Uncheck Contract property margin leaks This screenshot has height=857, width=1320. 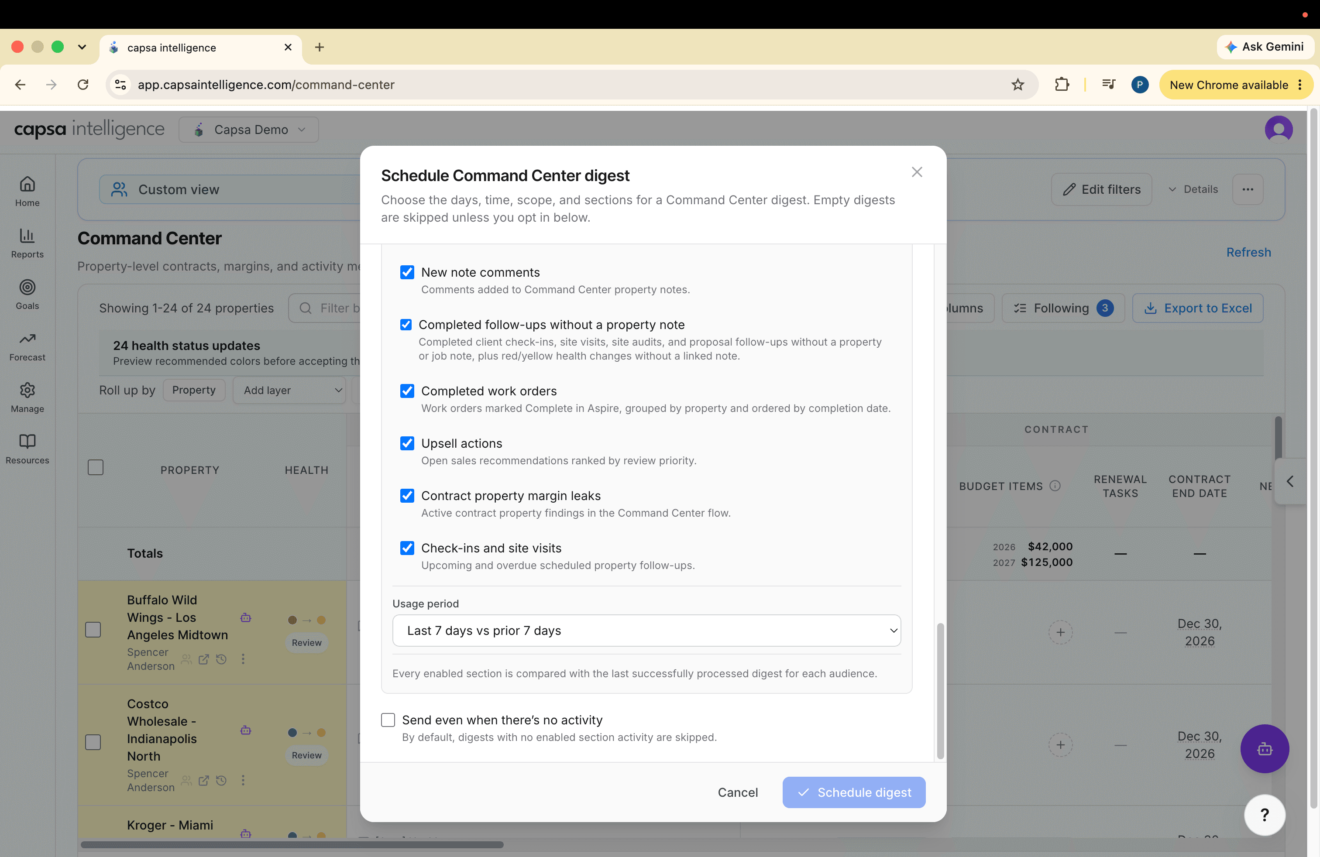pyautogui.click(x=407, y=496)
